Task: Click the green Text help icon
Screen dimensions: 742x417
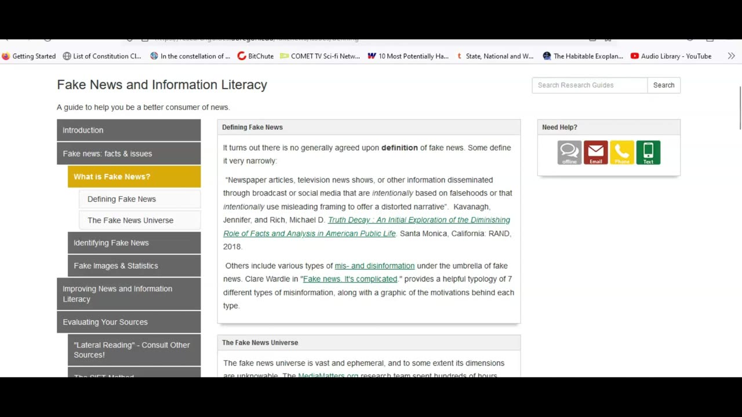Action: tap(648, 153)
